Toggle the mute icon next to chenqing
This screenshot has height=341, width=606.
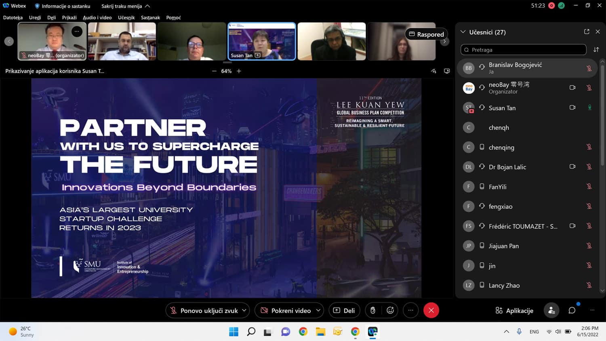click(x=589, y=147)
